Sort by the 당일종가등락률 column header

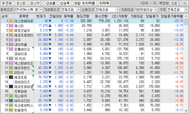point(172,16)
